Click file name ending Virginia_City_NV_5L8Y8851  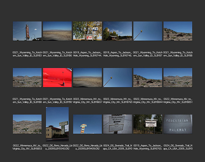178,100
